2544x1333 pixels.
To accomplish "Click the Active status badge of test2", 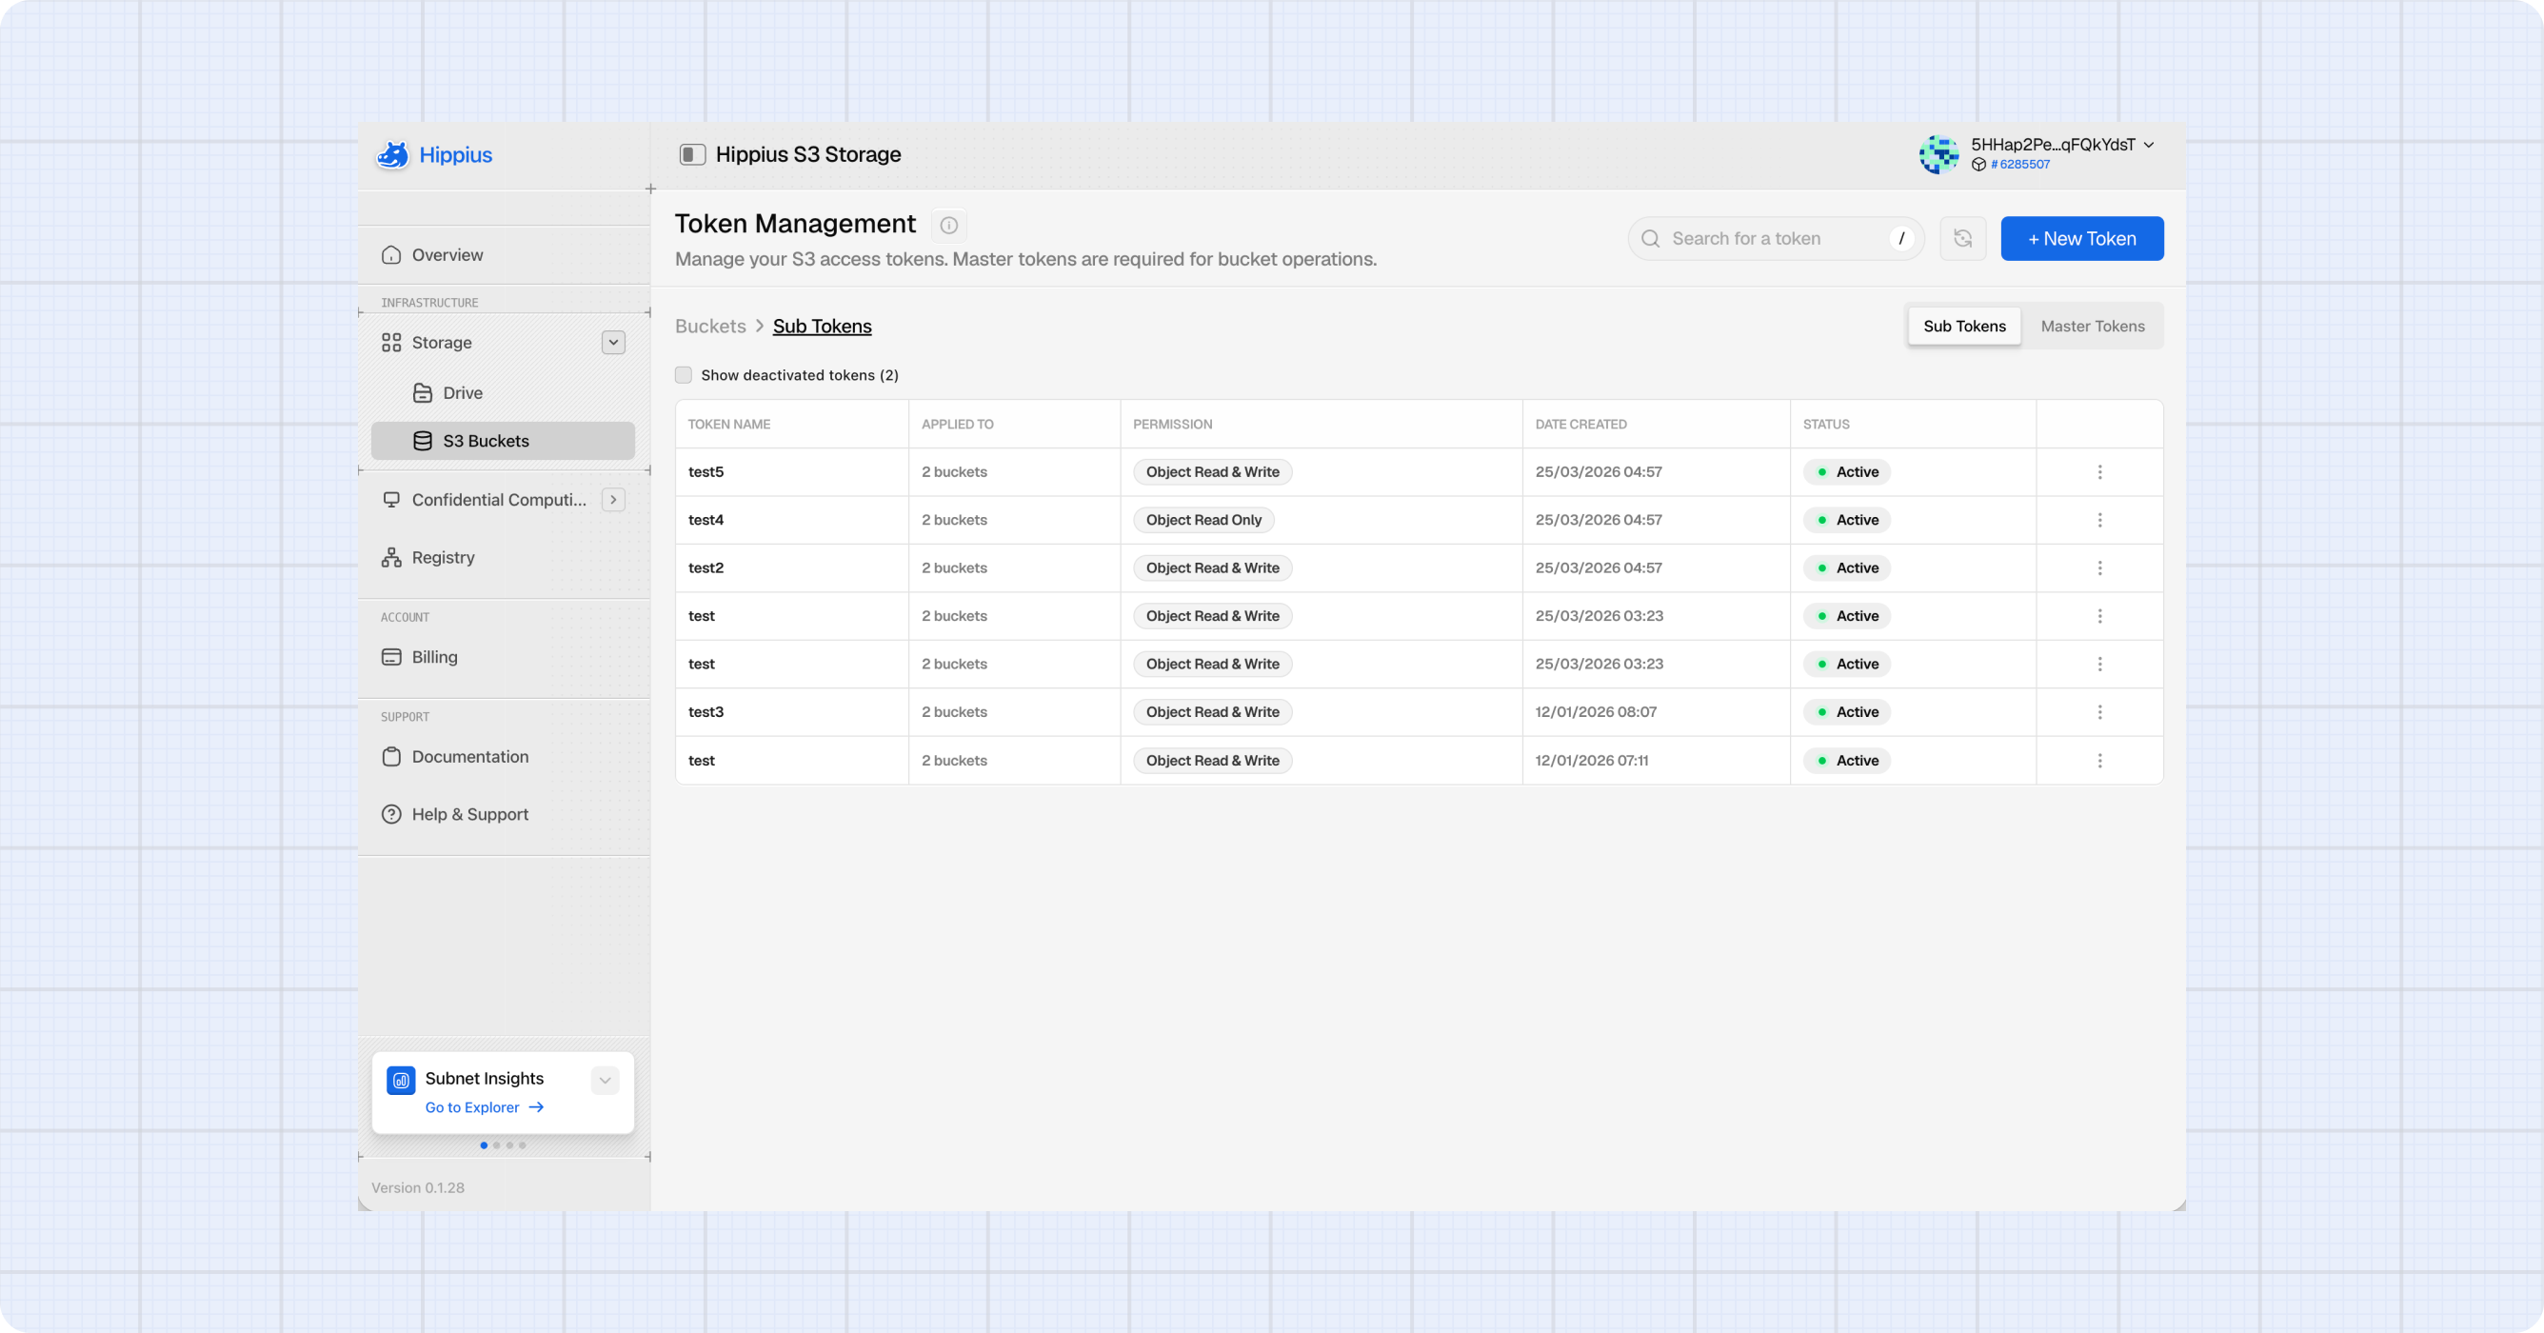I will pyautogui.click(x=1847, y=568).
